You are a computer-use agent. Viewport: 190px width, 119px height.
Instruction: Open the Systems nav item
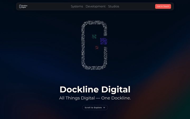point(77,6)
